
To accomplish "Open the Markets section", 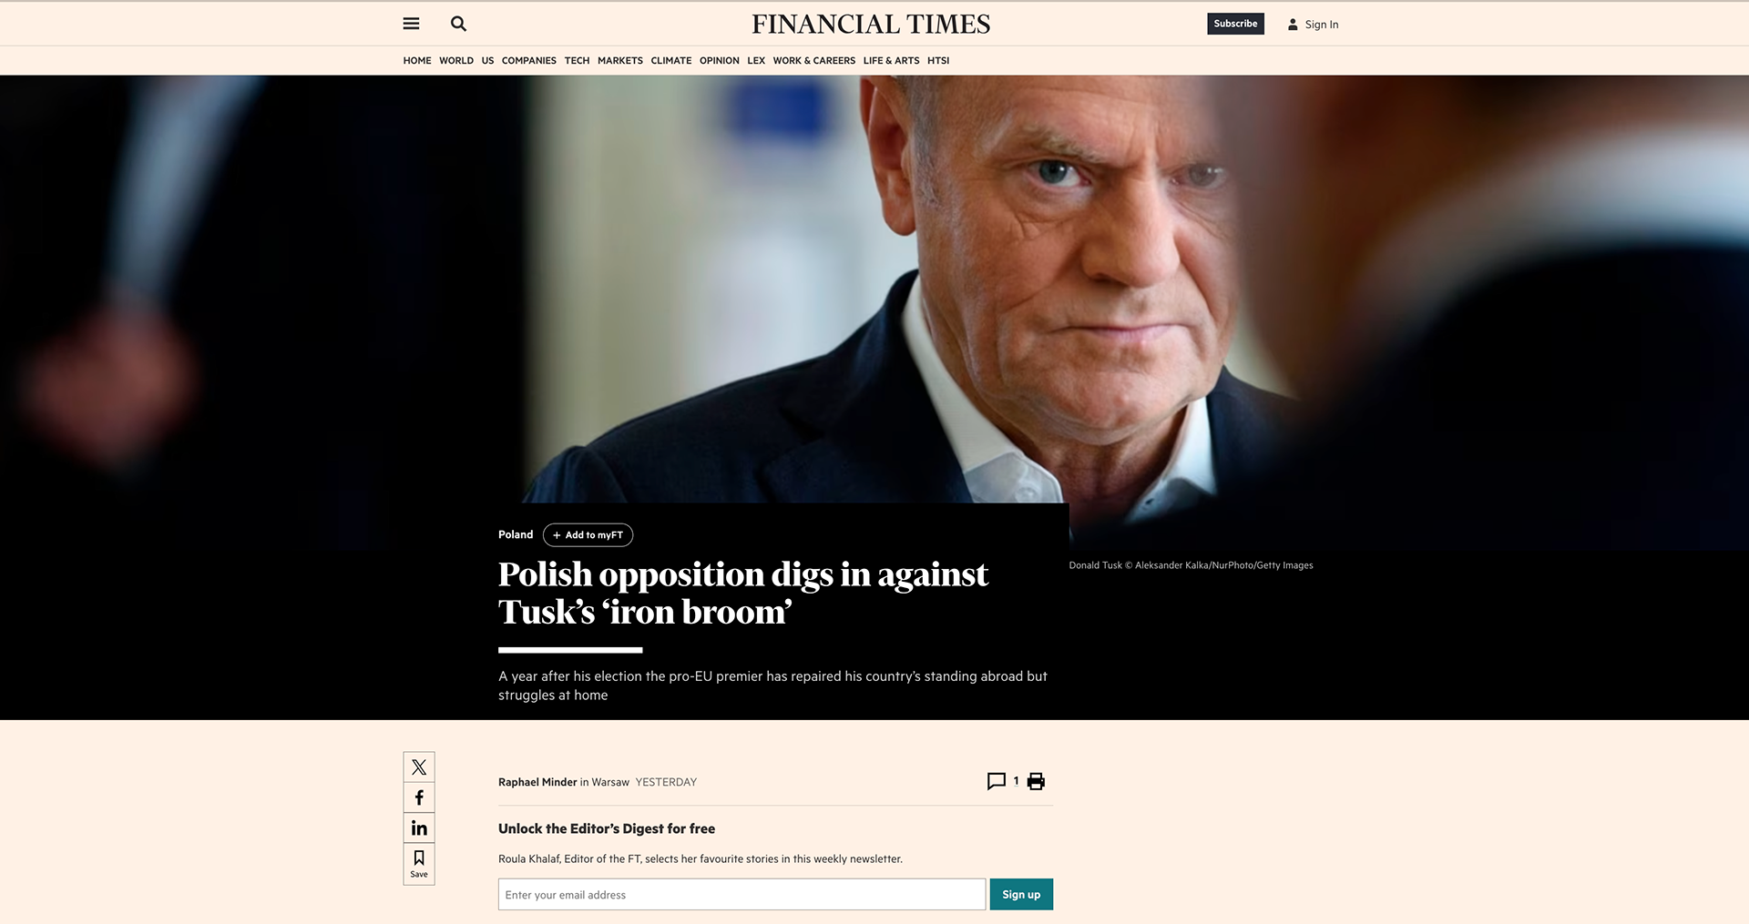I will [x=619, y=61].
